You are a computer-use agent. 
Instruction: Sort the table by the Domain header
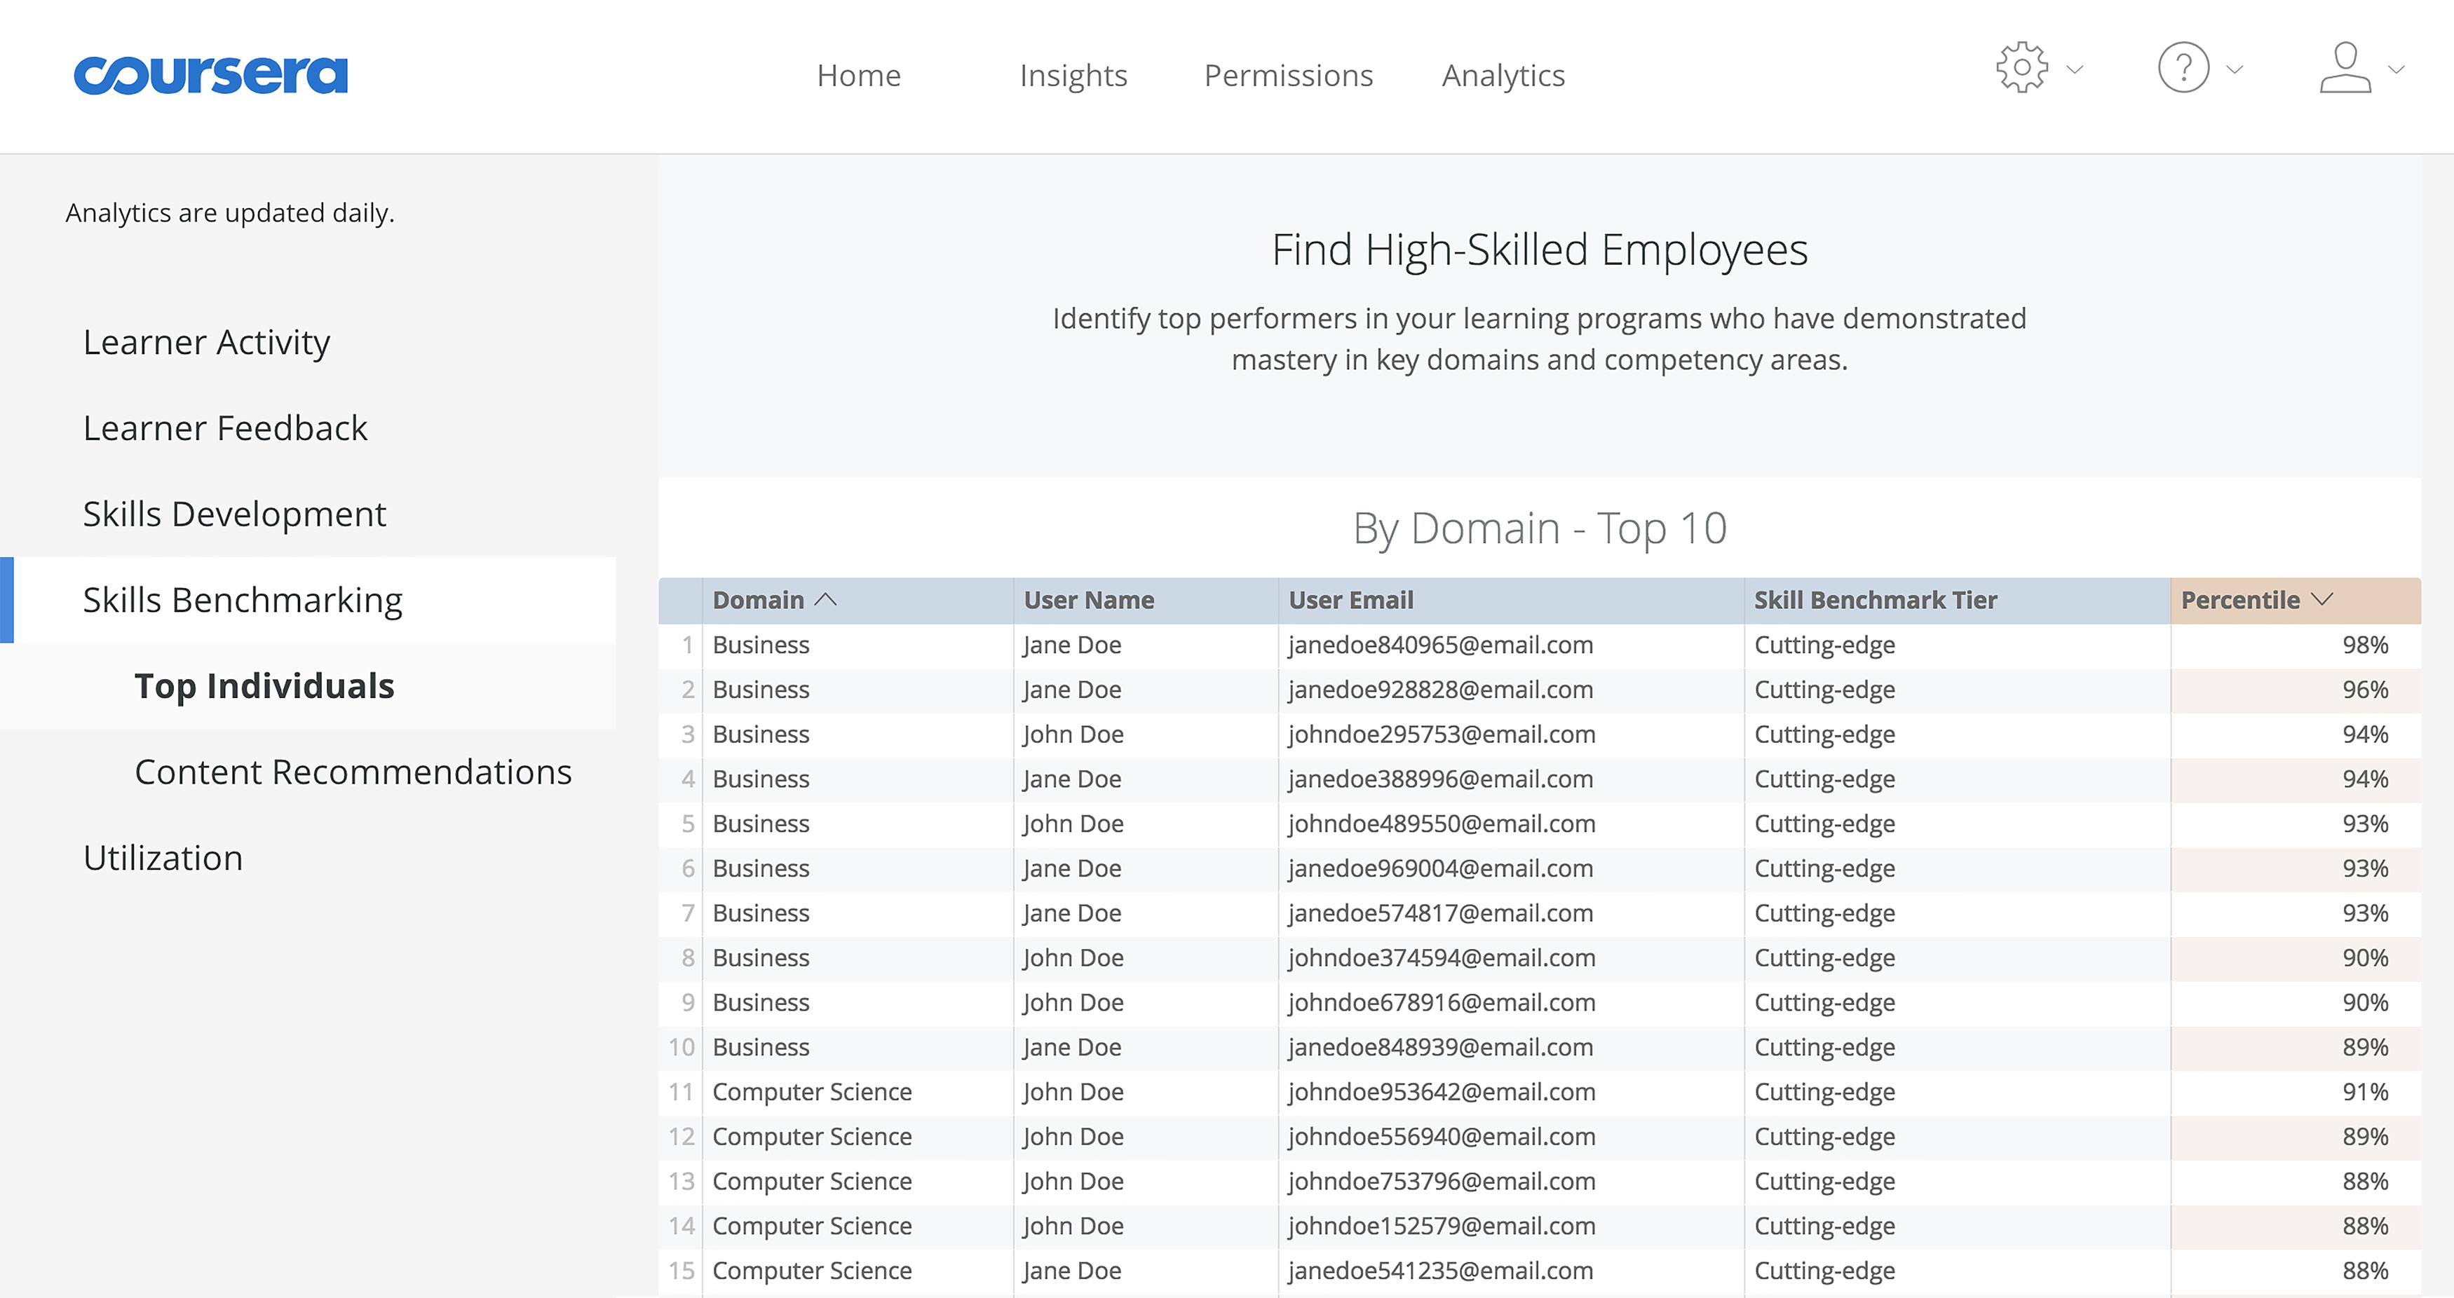759,599
